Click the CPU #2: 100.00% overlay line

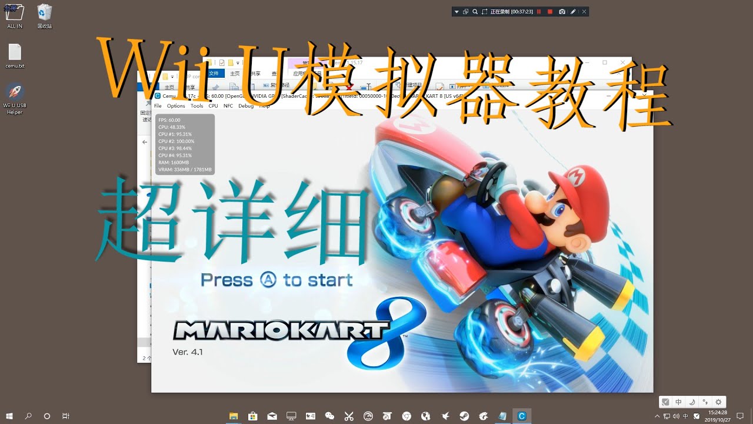[x=176, y=141]
